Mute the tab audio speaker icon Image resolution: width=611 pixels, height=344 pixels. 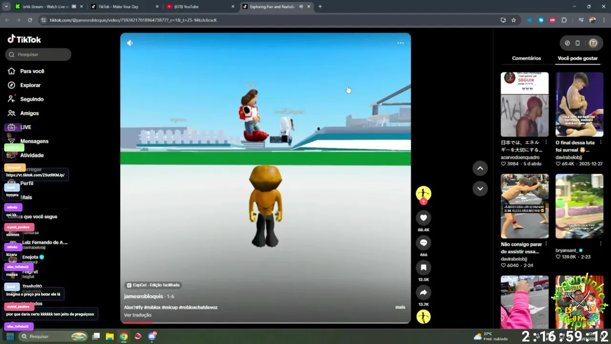click(301, 7)
